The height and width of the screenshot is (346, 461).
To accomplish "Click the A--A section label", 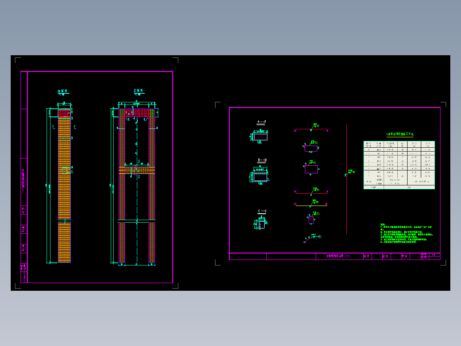I will pos(261,122).
